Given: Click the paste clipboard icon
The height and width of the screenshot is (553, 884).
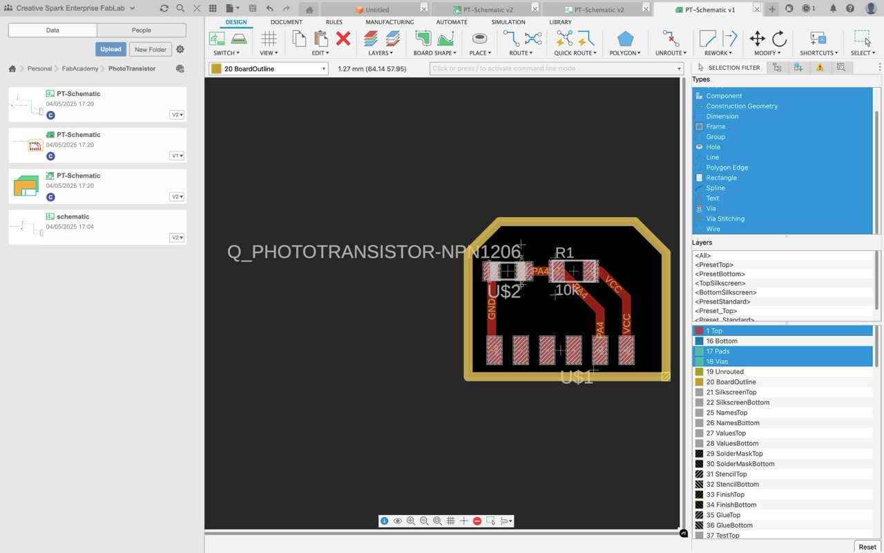Looking at the screenshot, I should point(320,39).
